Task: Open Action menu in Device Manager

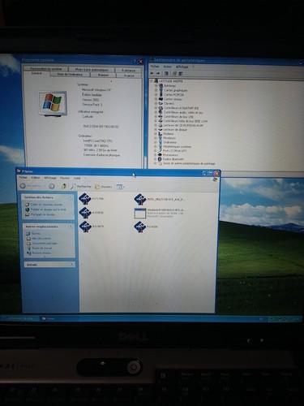Action: (x=167, y=67)
